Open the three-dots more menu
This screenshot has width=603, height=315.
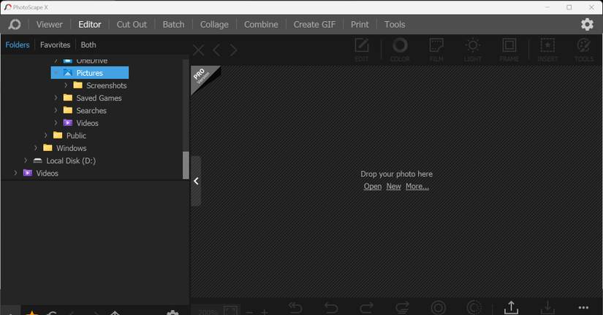583,307
